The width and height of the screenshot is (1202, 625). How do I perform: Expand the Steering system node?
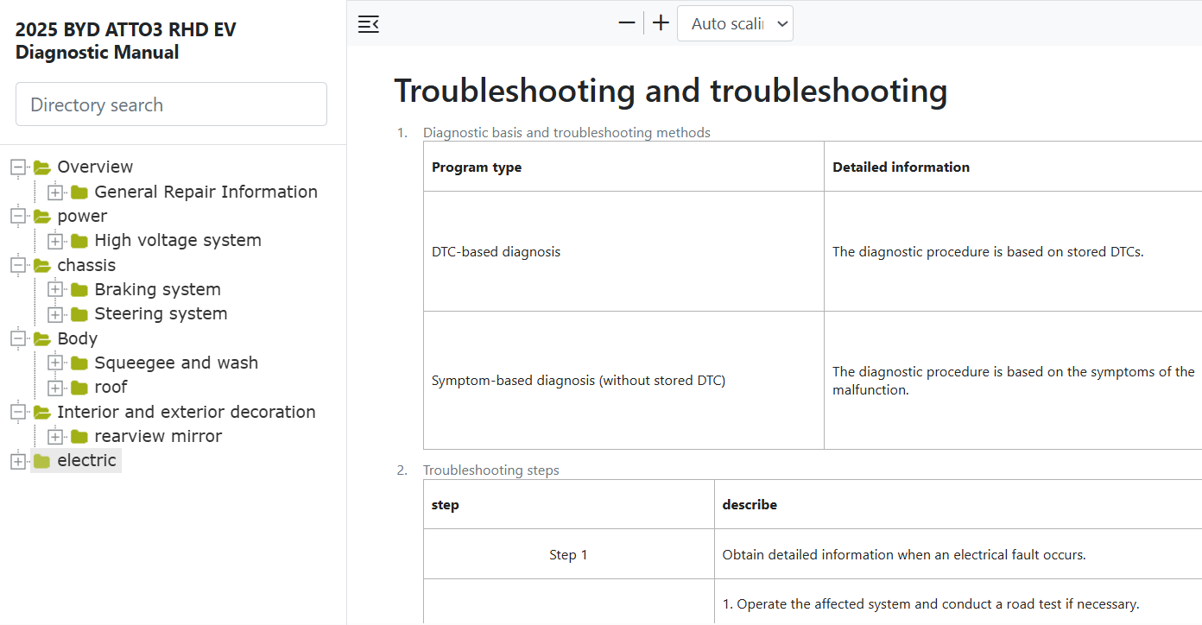click(x=55, y=314)
